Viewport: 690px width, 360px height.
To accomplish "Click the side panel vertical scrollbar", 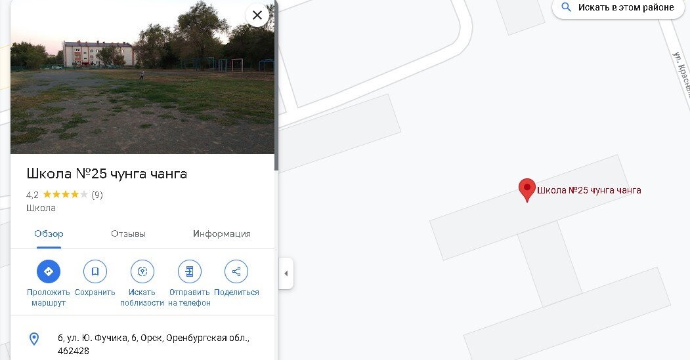I will tap(276, 86).
